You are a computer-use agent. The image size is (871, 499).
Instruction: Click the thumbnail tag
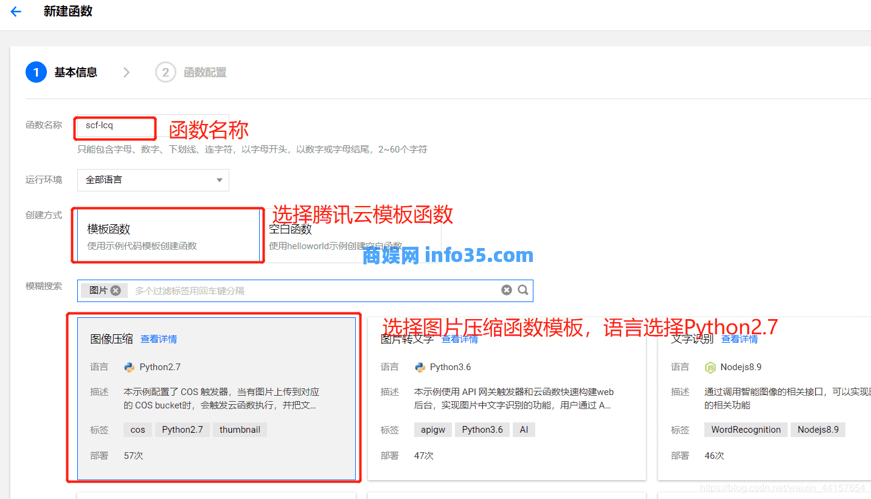click(240, 430)
